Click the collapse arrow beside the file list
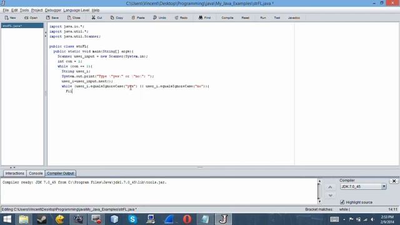400x225 pixels. [46, 32]
